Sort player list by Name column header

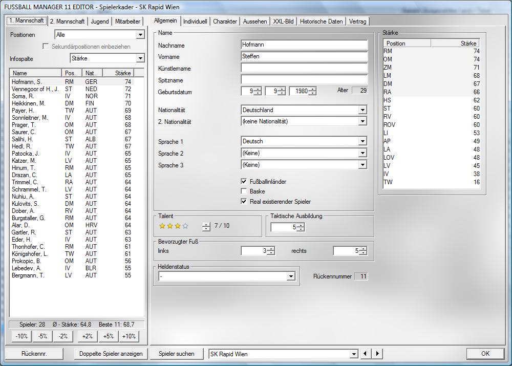pyautogui.click(x=36, y=73)
